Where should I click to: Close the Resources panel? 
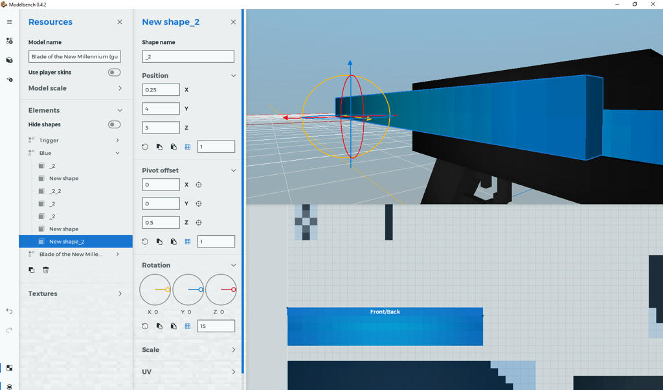(120, 22)
